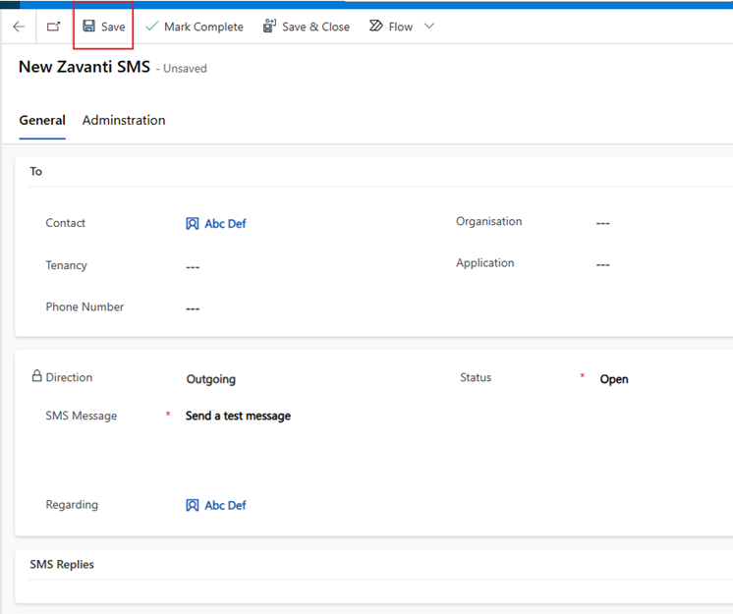The image size is (733, 614).
Task: Open record in new window icon
Action: 54,27
